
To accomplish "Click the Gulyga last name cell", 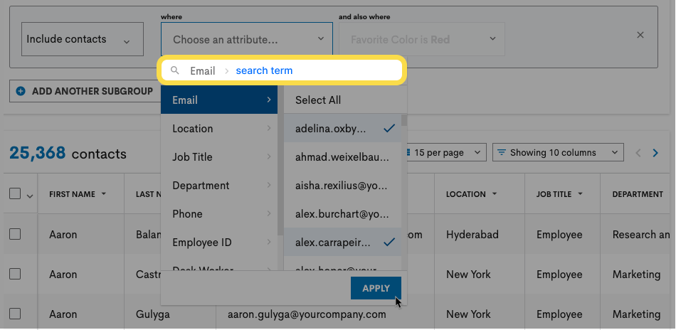I will tap(152, 314).
